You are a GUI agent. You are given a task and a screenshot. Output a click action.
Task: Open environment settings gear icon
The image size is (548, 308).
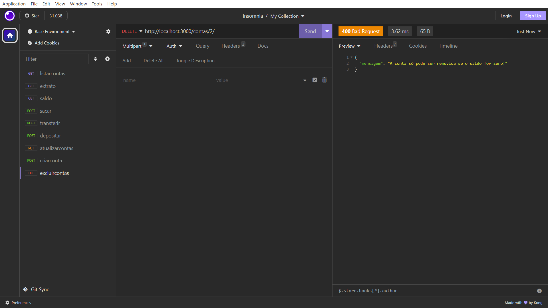coord(108,31)
